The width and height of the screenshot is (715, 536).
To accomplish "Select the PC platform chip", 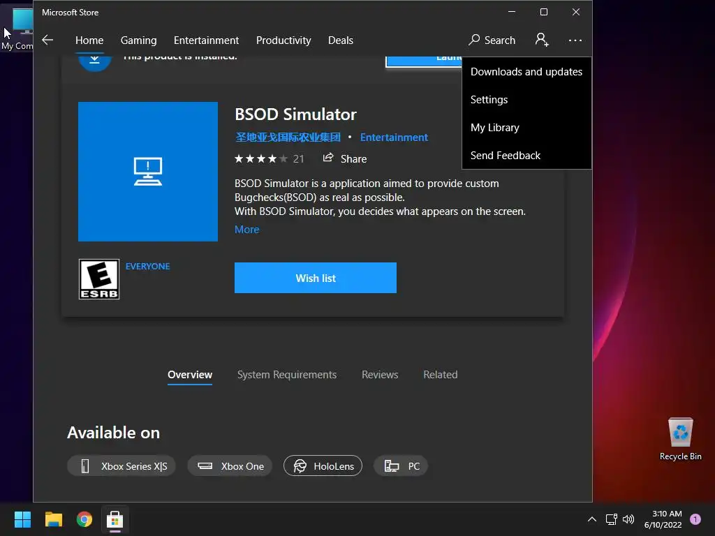I will pyautogui.click(x=401, y=466).
